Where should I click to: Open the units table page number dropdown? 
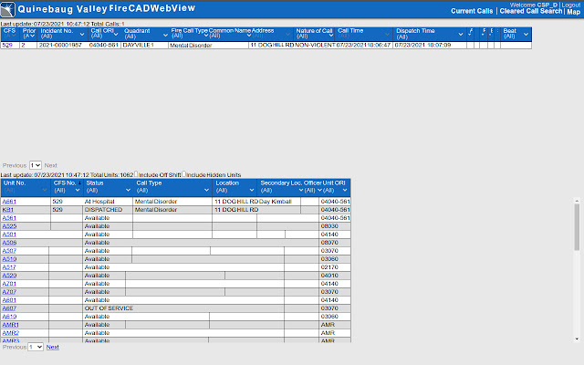tap(36, 347)
